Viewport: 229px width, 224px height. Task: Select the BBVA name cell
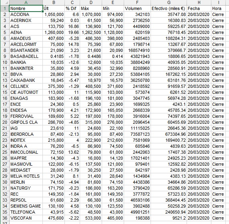(x=26, y=74)
